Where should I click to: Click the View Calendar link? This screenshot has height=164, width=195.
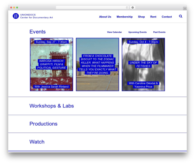point(114,32)
